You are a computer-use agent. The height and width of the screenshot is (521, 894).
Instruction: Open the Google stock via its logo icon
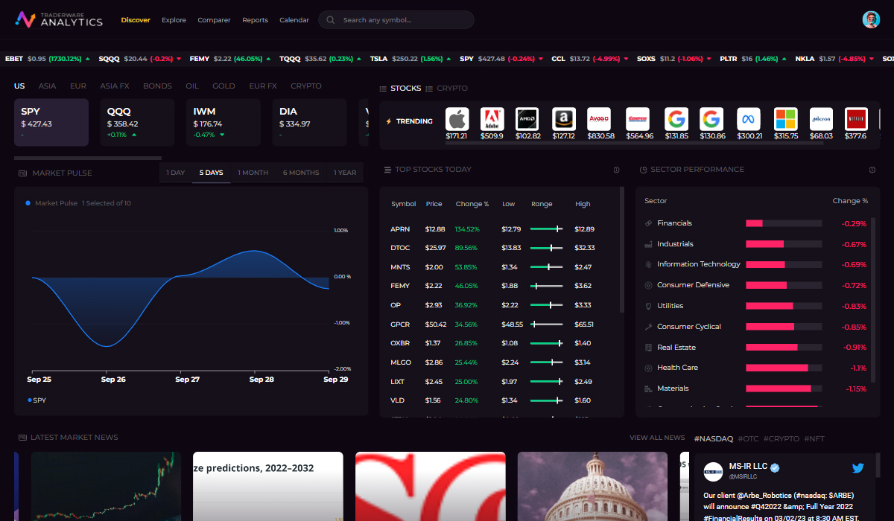coord(676,118)
